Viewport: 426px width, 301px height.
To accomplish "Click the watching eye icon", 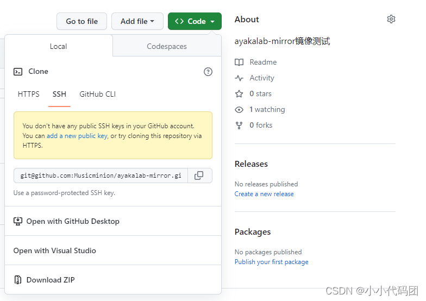I will coord(239,110).
